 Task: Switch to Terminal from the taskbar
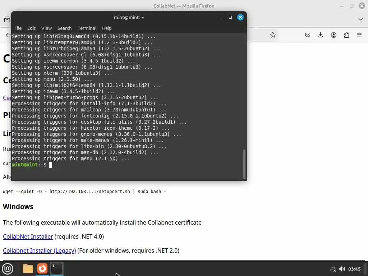(56, 268)
